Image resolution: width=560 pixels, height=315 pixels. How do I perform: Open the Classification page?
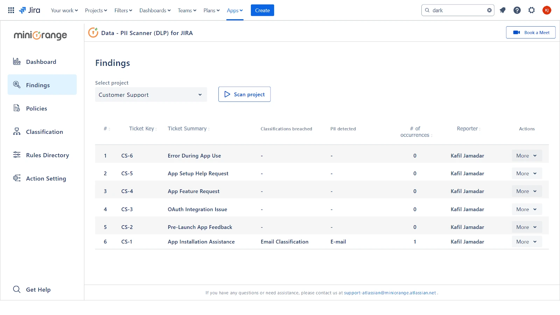(x=44, y=132)
